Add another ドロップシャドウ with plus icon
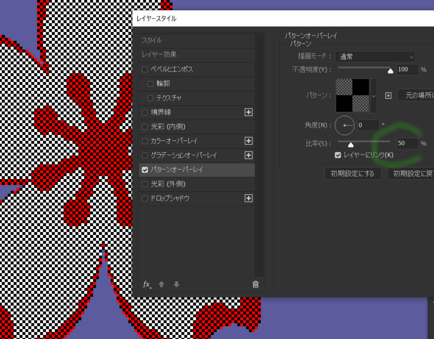This screenshot has width=434, height=339. (249, 198)
